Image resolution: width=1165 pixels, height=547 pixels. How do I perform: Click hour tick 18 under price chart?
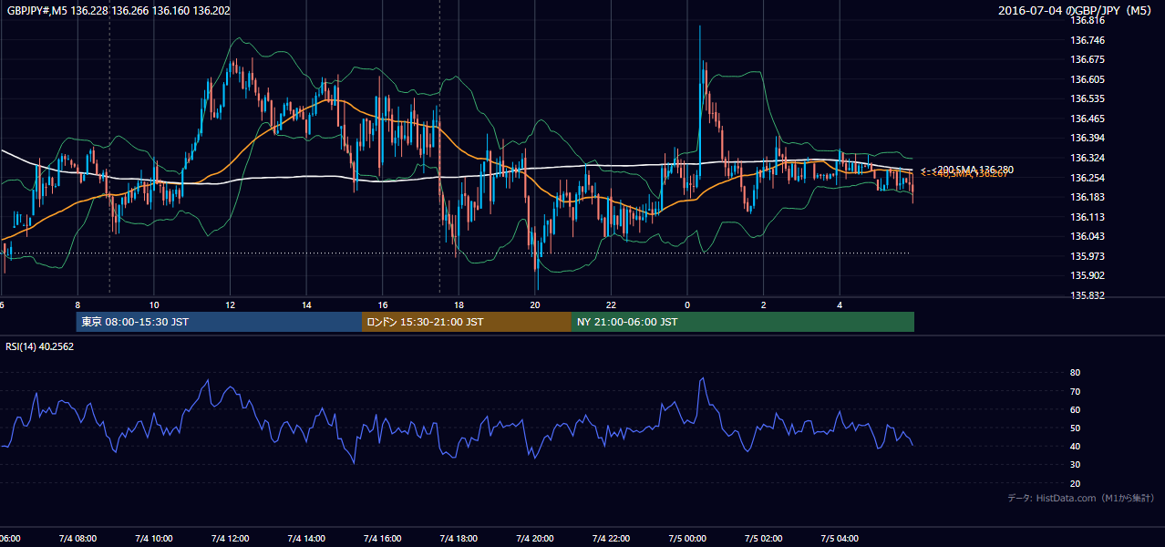tap(459, 304)
